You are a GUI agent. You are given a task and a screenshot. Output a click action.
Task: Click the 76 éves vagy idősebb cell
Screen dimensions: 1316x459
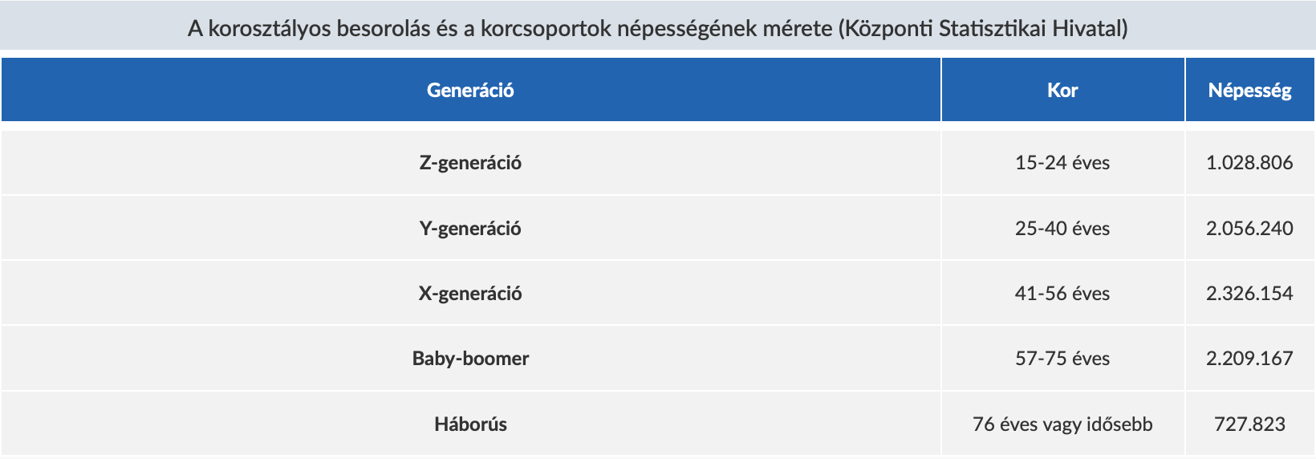click(x=1062, y=424)
